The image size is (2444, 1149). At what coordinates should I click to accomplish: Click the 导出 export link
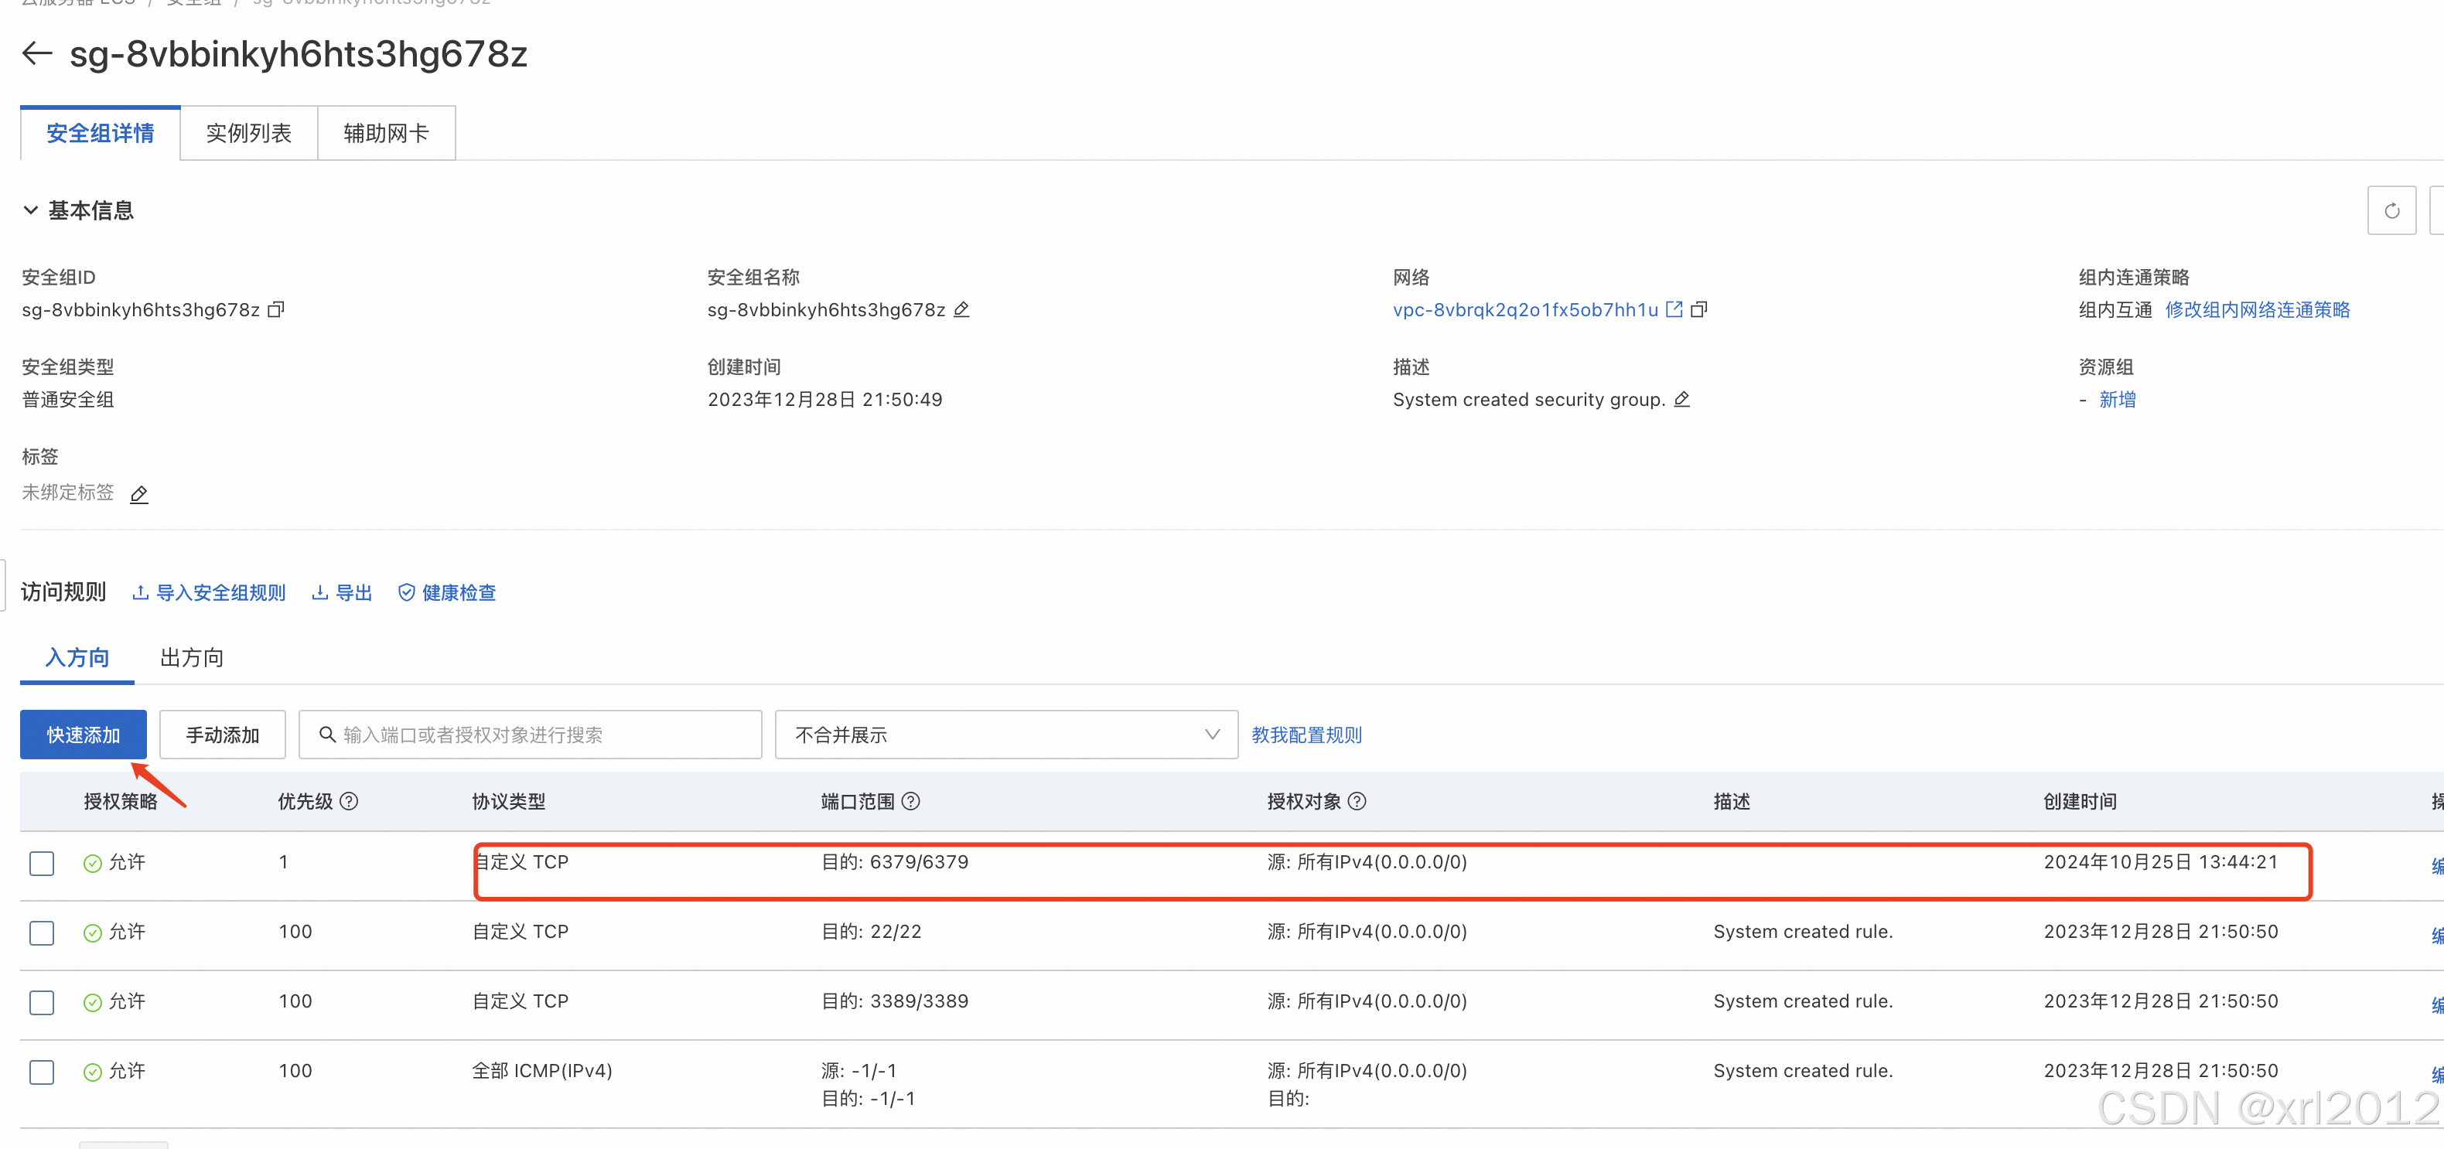(342, 593)
